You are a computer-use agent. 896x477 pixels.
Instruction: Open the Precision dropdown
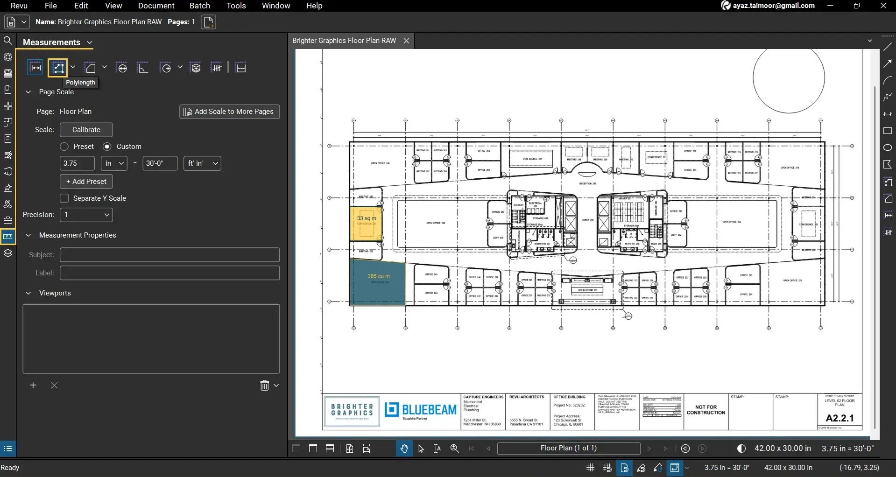point(87,215)
